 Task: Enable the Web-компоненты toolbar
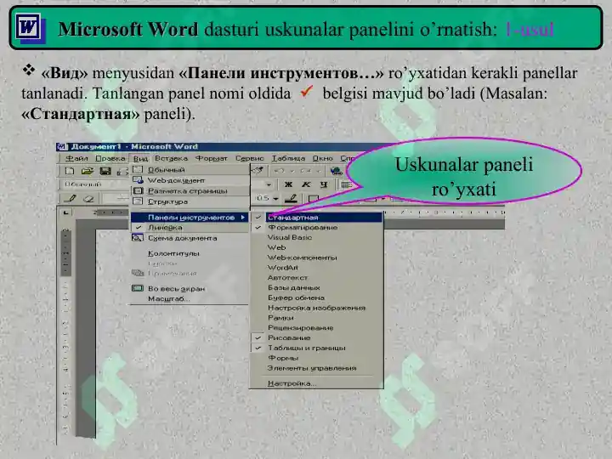tap(316, 258)
